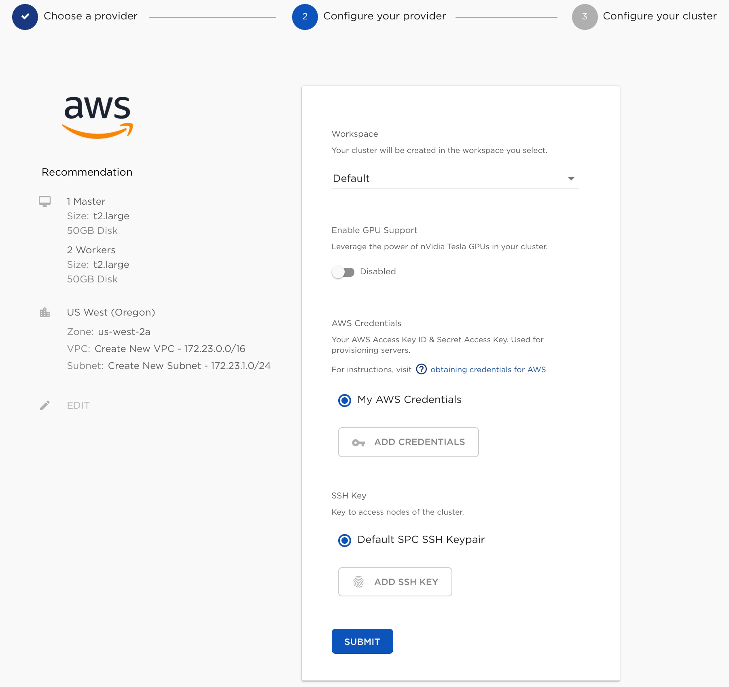The image size is (729, 687).
Task: Go to Choose a provider step
Action: pos(91,16)
